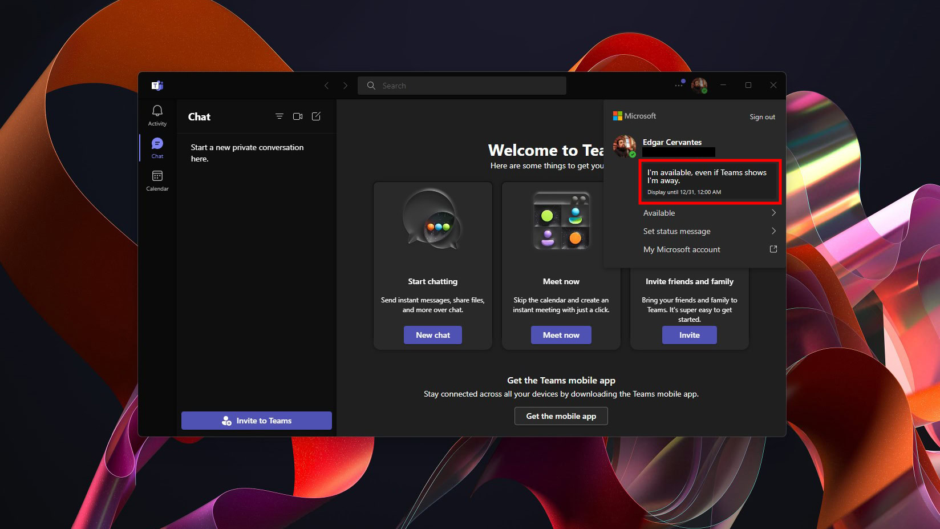Expand the Set status message option
This screenshot has width=940, height=529.
coord(709,231)
